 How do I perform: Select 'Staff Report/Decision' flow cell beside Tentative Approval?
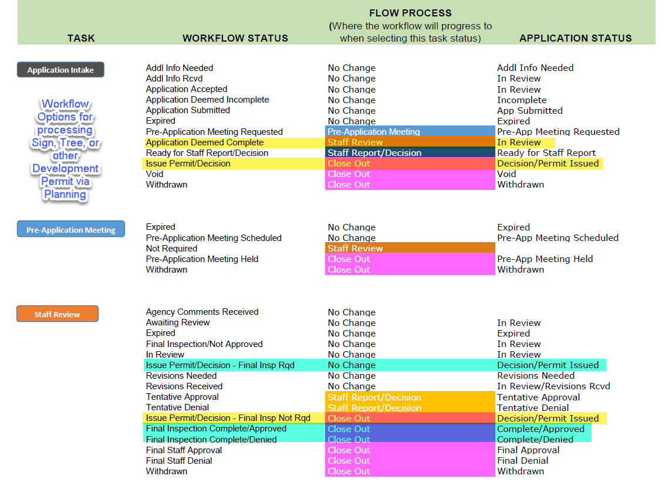410,397
